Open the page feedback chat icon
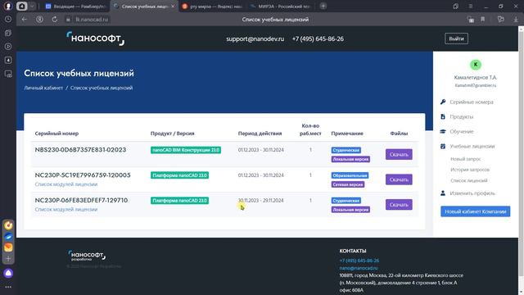This screenshot has height=295, width=524. pos(500,20)
